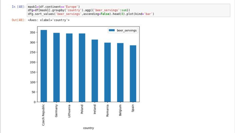The width and height of the screenshot is (235, 133).
Task: Click the blue beer_servings legend swatch
Action: (112, 31)
